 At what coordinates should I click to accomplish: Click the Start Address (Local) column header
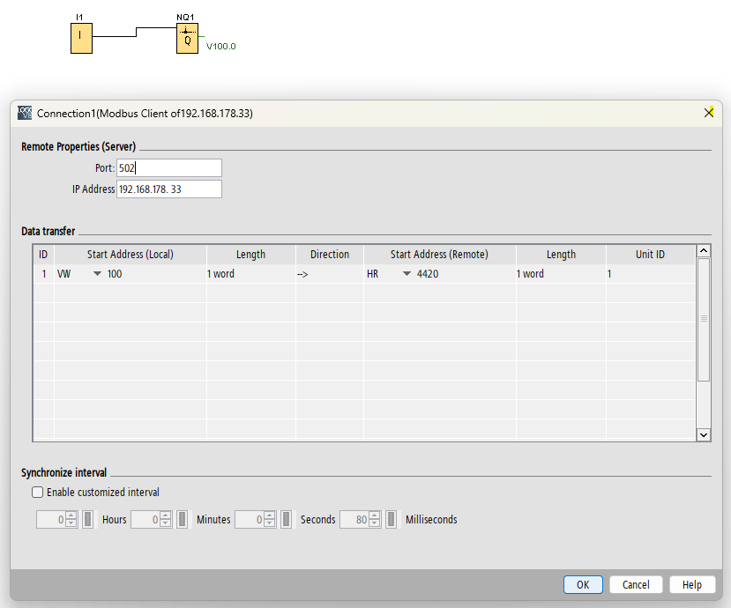point(130,255)
